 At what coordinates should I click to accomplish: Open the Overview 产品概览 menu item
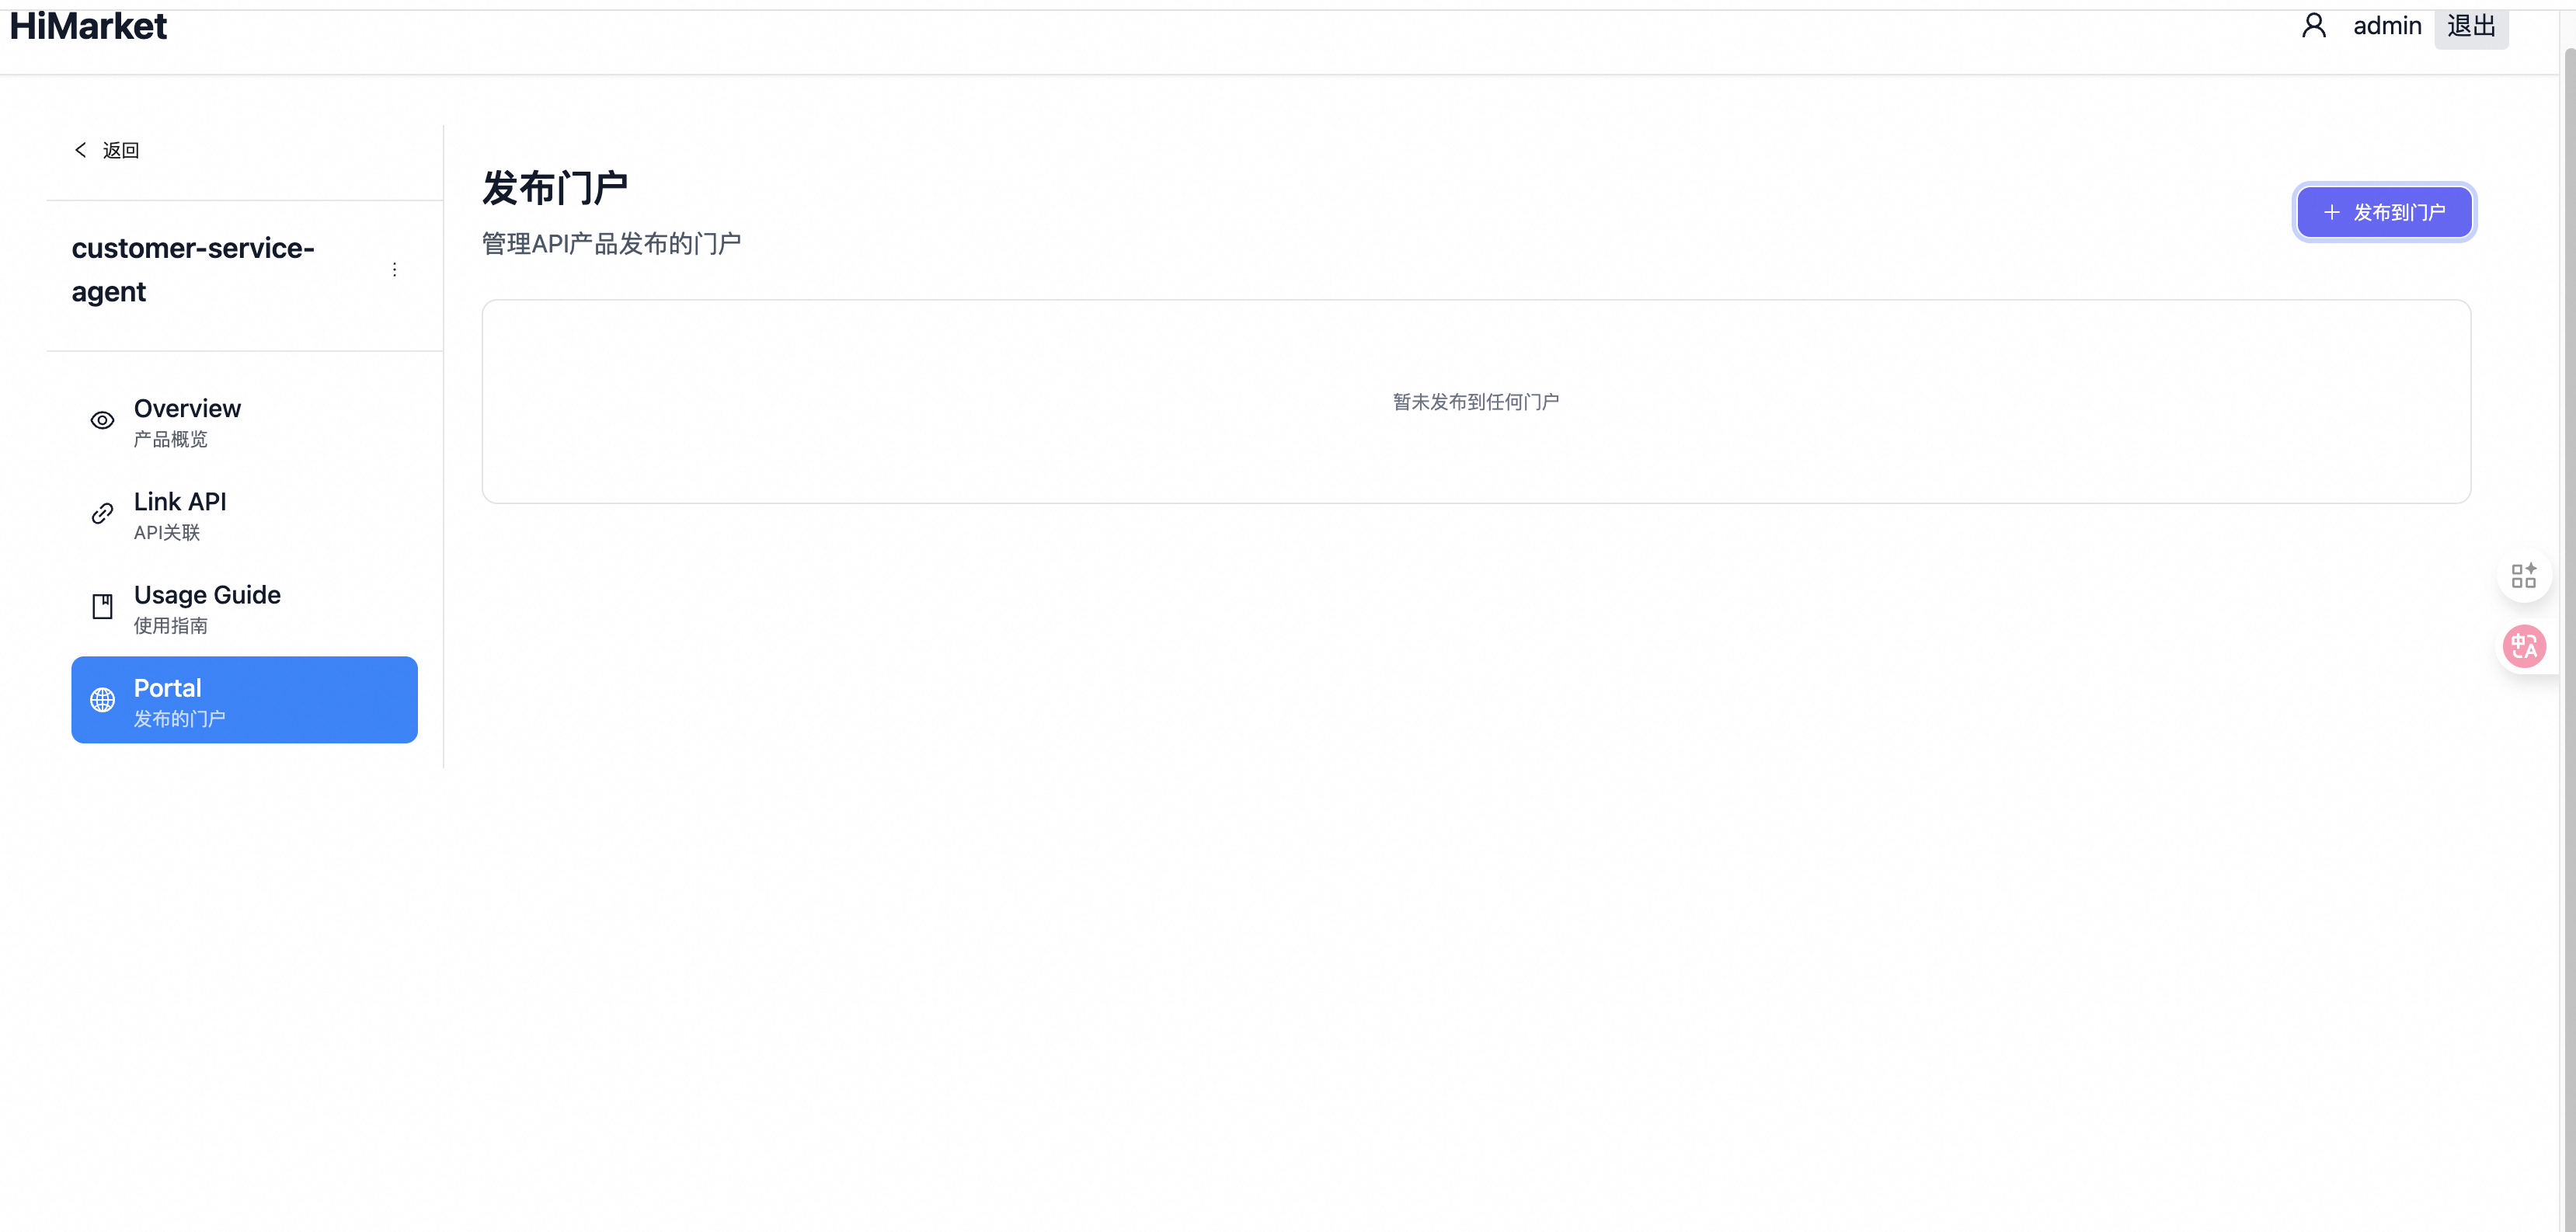point(245,421)
